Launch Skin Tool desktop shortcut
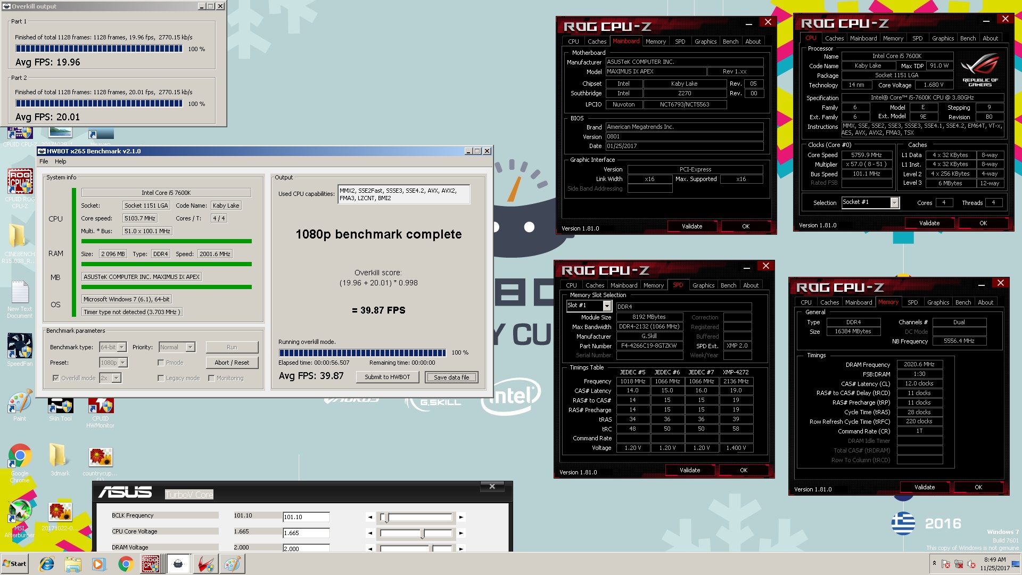 (x=60, y=409)
